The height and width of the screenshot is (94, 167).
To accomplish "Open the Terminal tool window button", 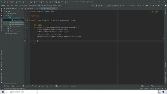I will 26,86.
